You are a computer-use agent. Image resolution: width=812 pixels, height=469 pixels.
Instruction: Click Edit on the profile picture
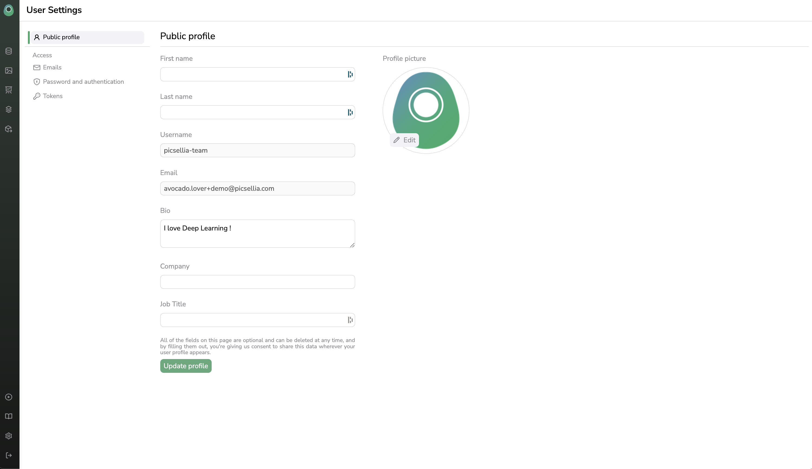pyautogui.click(x=404, y=140)
